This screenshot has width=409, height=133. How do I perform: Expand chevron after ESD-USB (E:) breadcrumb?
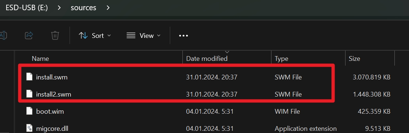(x=59, y=8)
